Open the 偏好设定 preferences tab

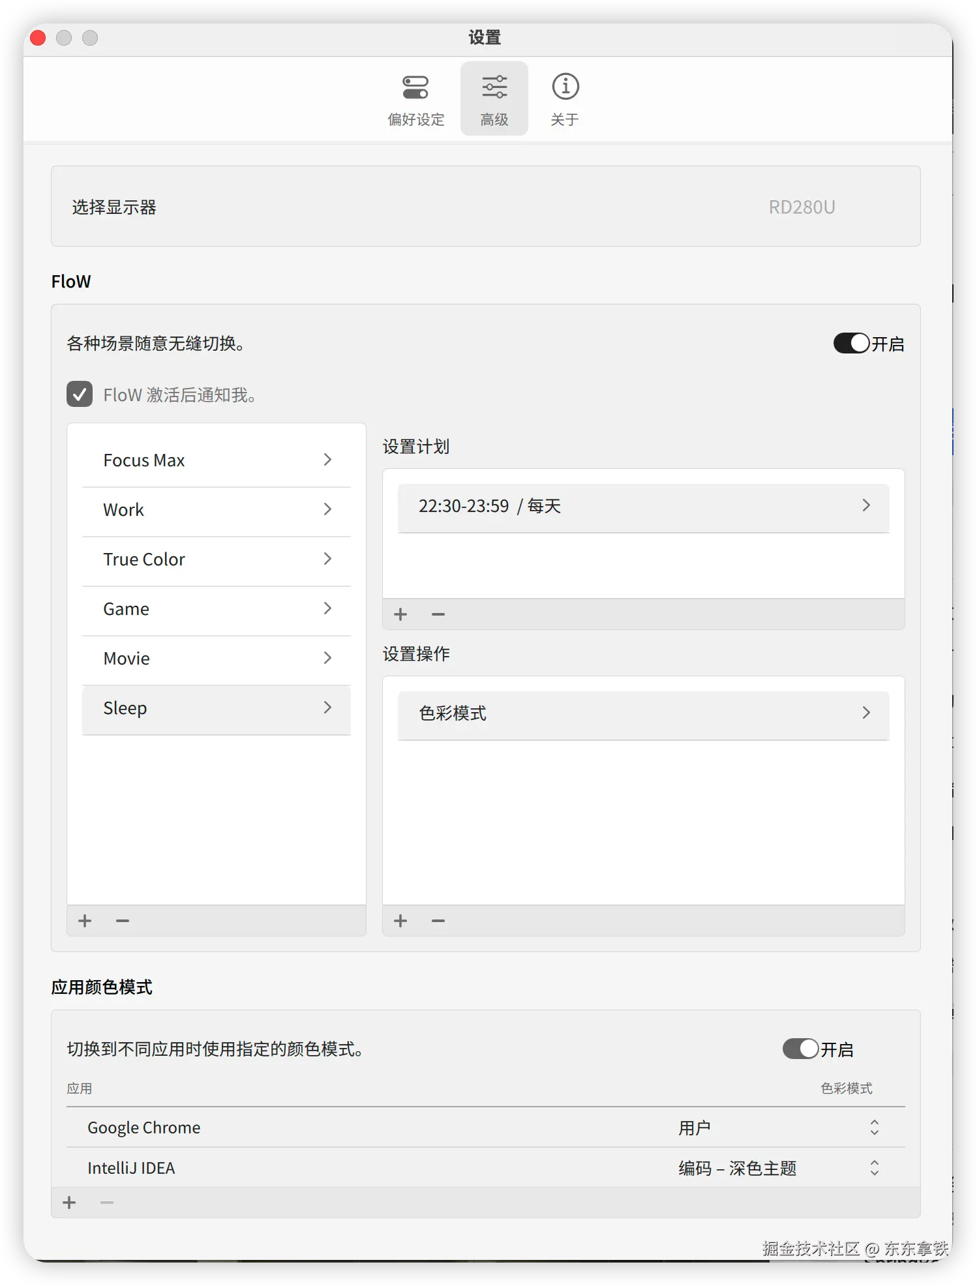415,99
